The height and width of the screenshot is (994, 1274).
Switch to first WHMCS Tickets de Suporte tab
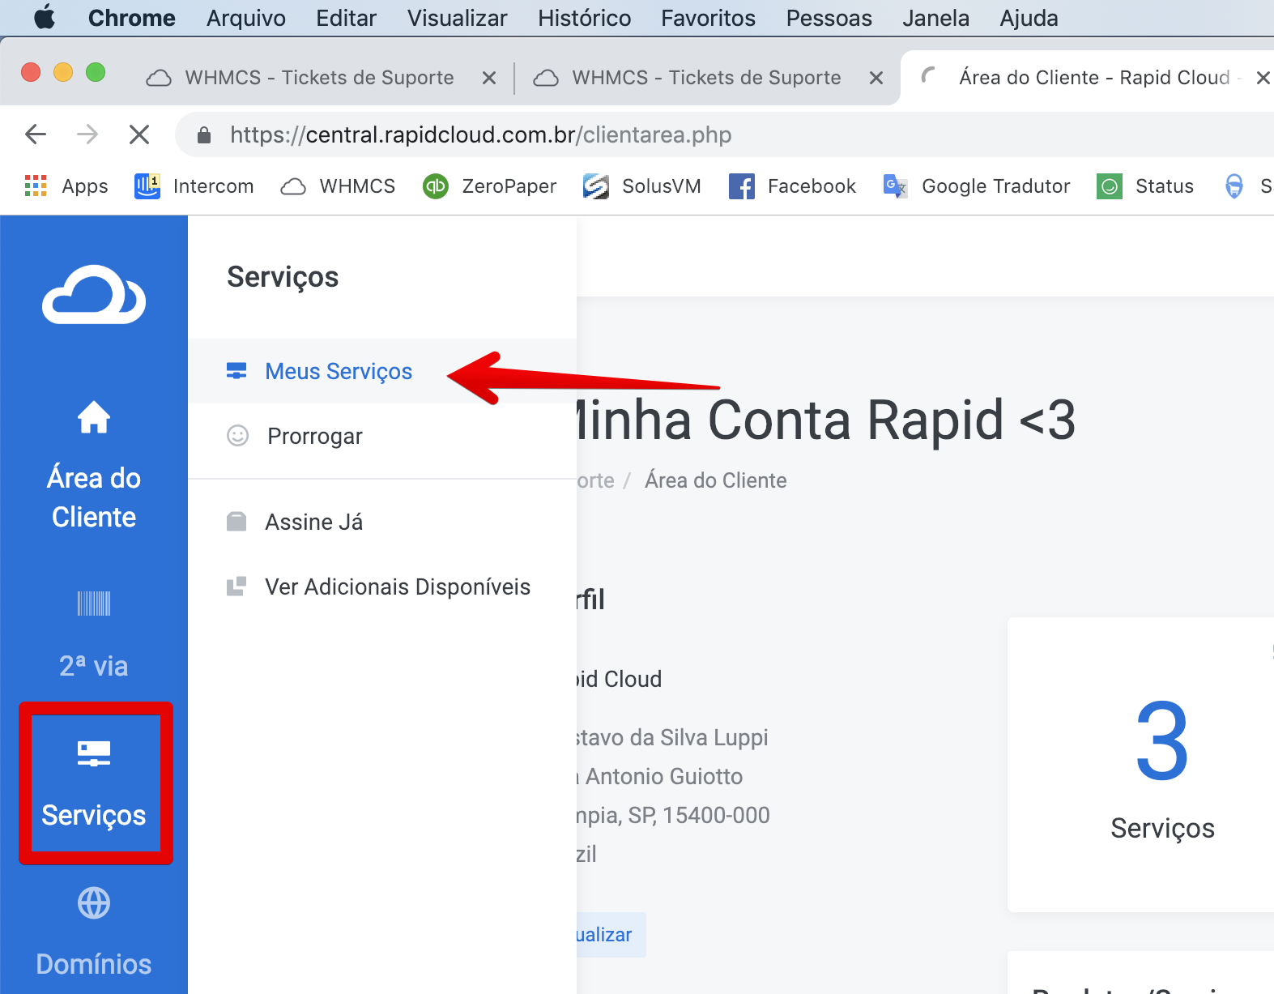[x=320, y=78]
